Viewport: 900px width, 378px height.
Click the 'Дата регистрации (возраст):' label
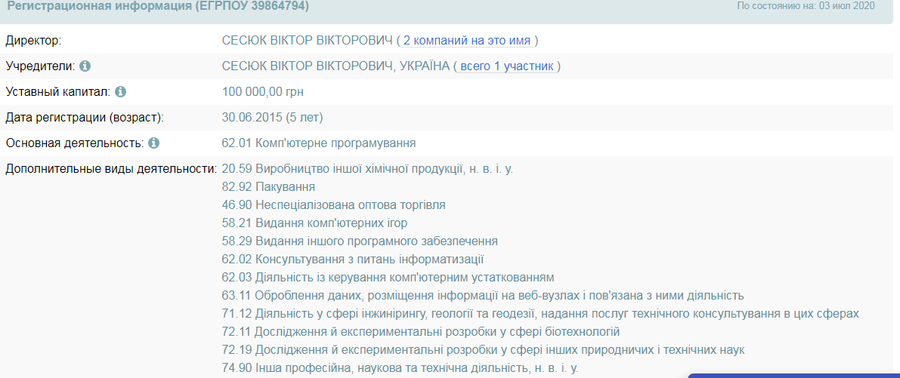(85, 118)
